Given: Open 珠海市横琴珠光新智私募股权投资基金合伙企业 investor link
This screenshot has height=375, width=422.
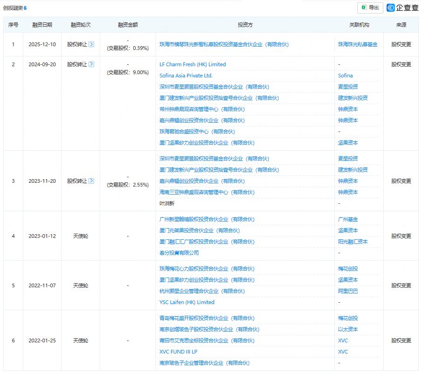Looking at the screenshot, I should (224, 44).
